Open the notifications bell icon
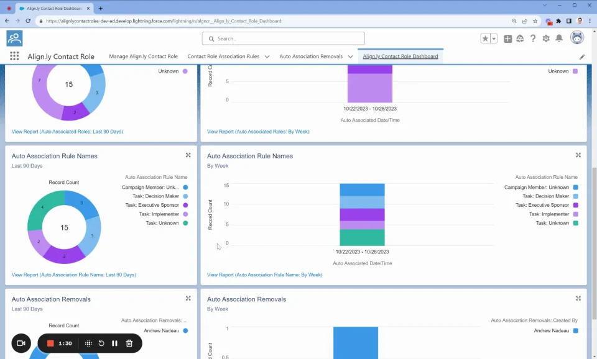The width and height of the screenshot is (597, 359). pyautogui.click(x=559, y=39)
